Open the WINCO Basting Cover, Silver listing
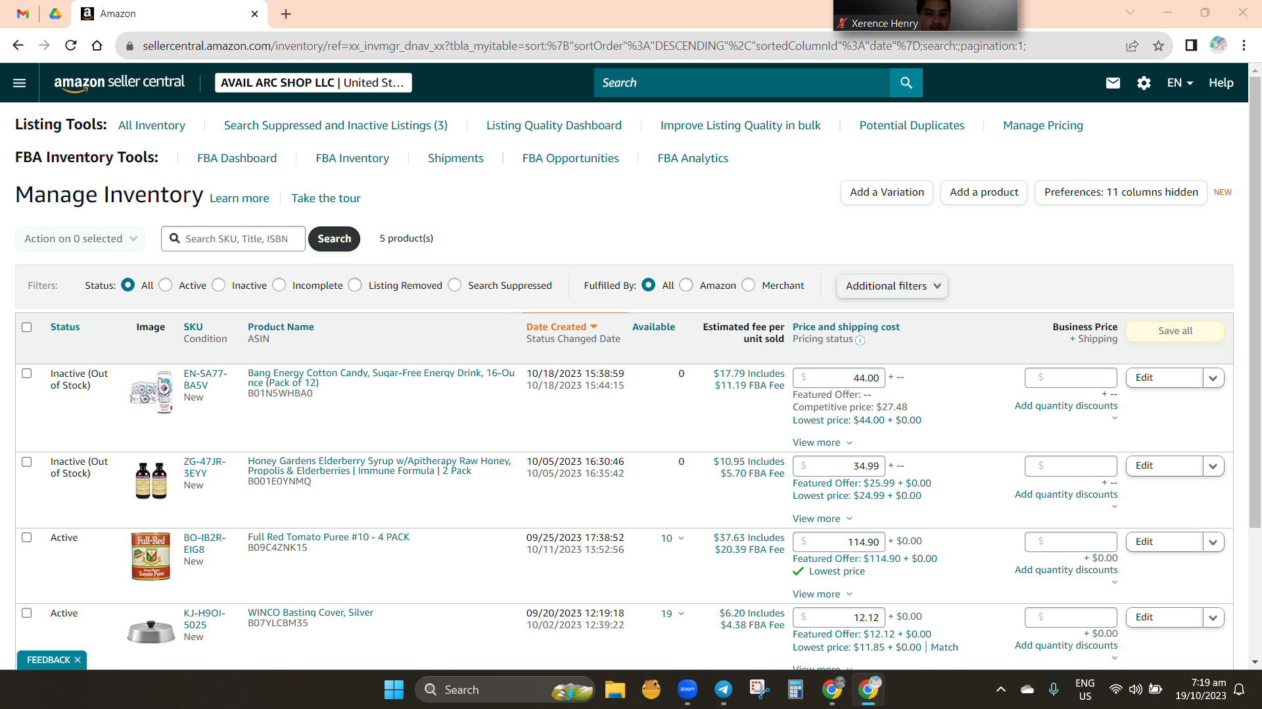The width and height of the screenshot is (1262, 709). pyautogui.click(x=310, y=612)
